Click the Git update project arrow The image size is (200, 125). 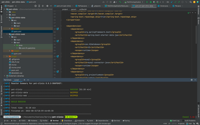coord(172,2)
